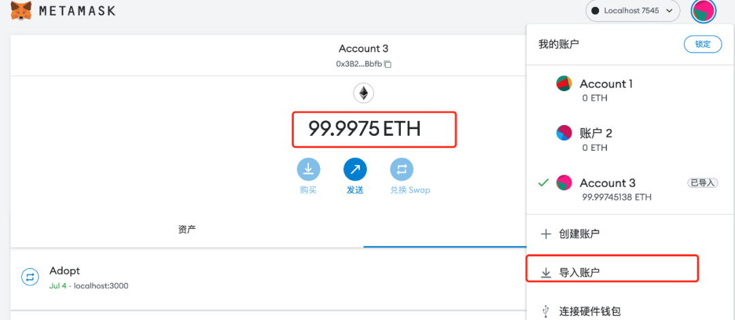Select Account 1 in the account list
The height and width of the screenshot is (320, 735).
tap(630, 90)
